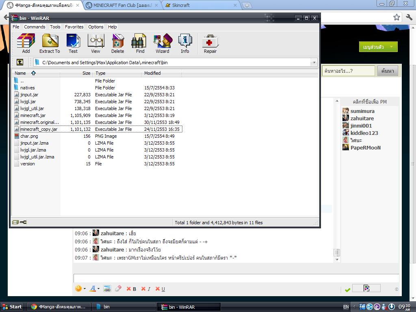This screenshot has height=312, width=416.
Task: Click the green checkmark send icon
Action: 347,290
